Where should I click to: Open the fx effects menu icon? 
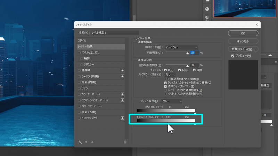click(x=80, y=142)
